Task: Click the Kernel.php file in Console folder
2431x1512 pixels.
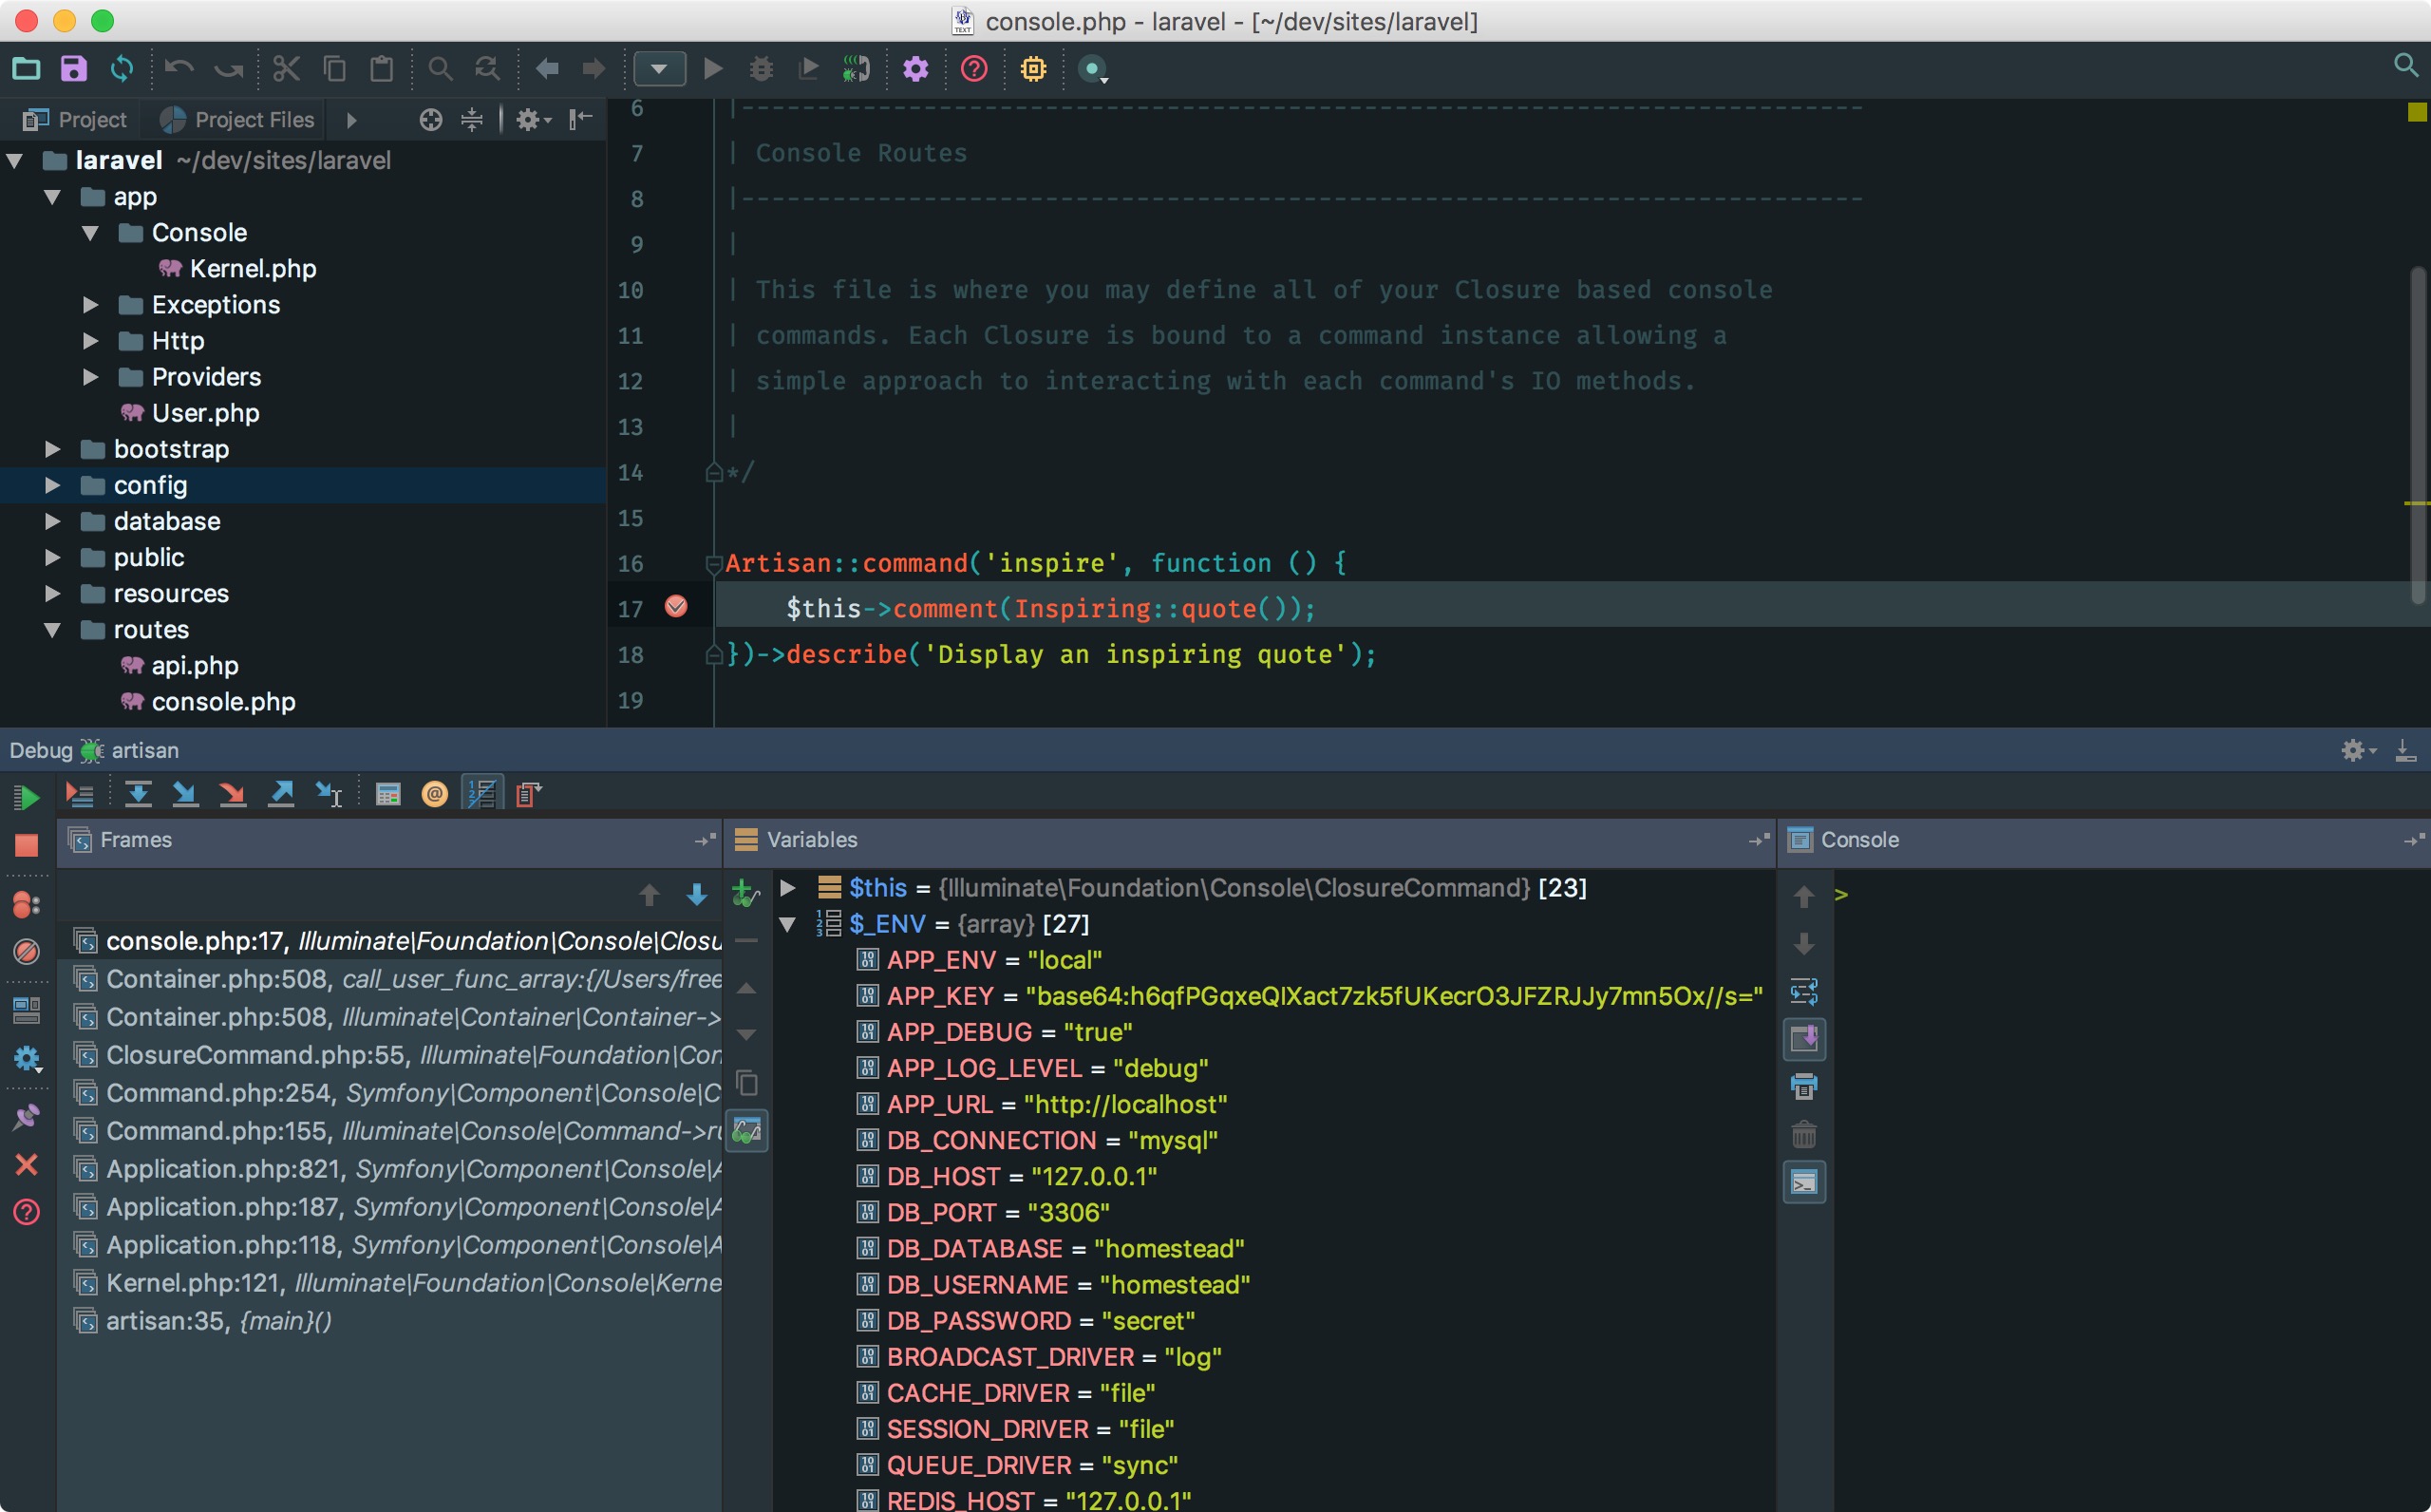Action: [251, 268]
